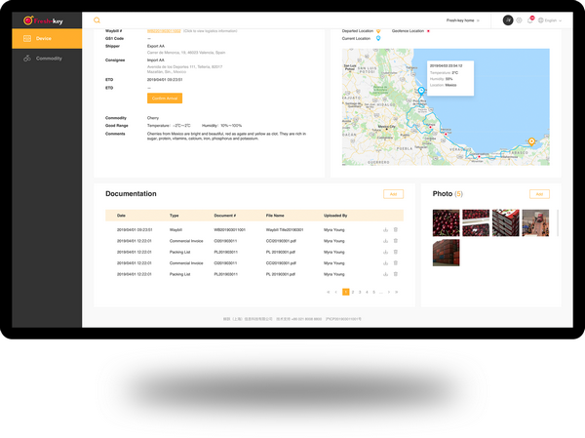Click Add button in Documentation panel
The height and width of the screenshot is (438, 585).
click(x=393, y=194)
